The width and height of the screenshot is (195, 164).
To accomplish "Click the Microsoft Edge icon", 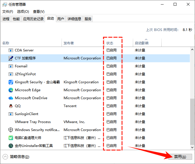I will tap(11, 90).
